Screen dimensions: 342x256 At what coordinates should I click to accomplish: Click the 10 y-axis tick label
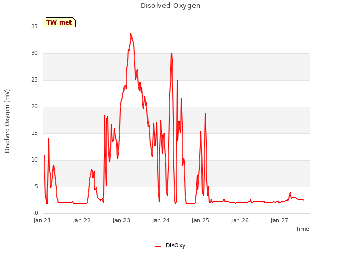34,160
